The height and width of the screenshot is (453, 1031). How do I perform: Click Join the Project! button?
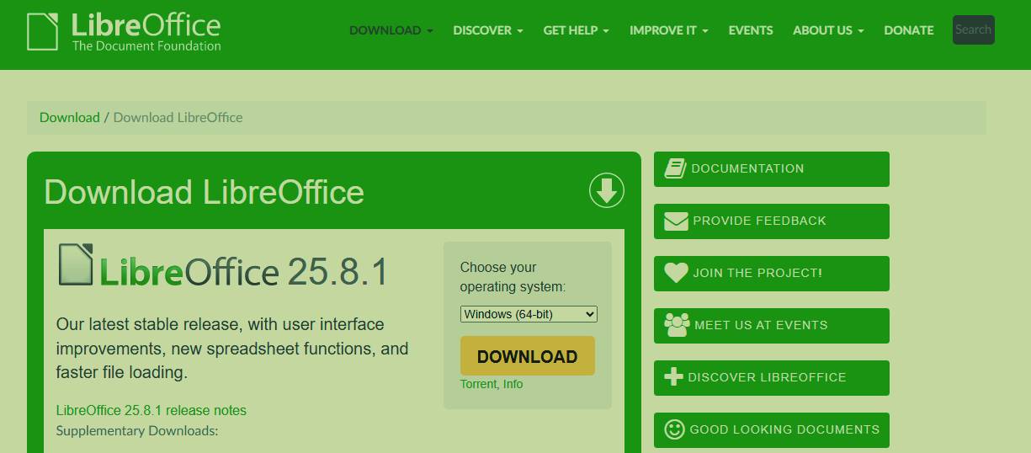pyautogui.click(x=772, y=274)
